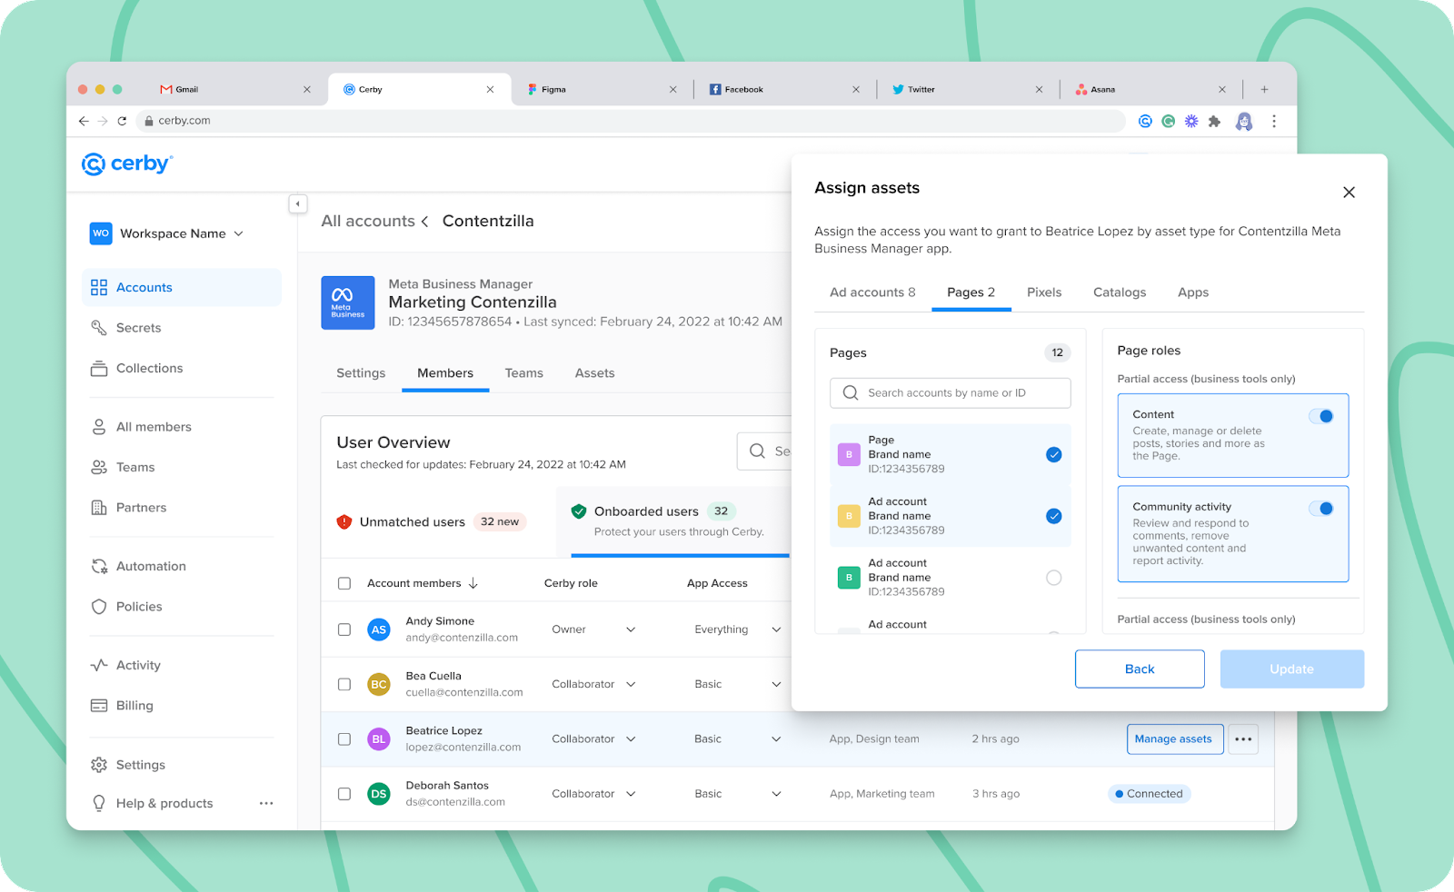
Task: Open browser extensions puzzle icon
Action: tap(1214, 121)
